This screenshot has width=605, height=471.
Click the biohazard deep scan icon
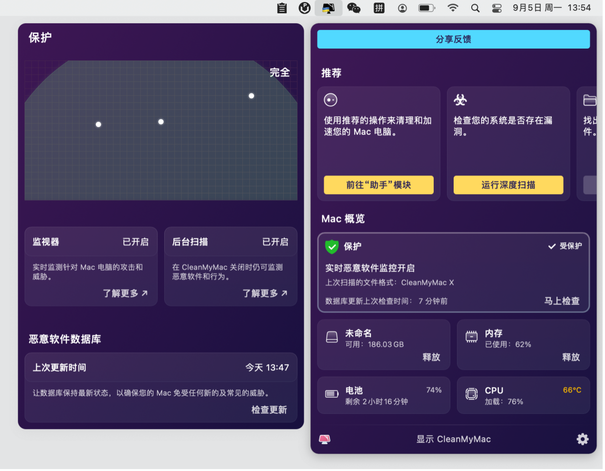(460, 100)
